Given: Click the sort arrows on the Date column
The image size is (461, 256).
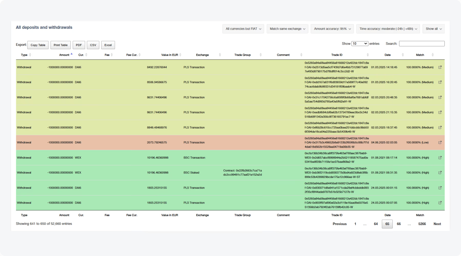Looking at the screenshot, I should coord(403,55).
